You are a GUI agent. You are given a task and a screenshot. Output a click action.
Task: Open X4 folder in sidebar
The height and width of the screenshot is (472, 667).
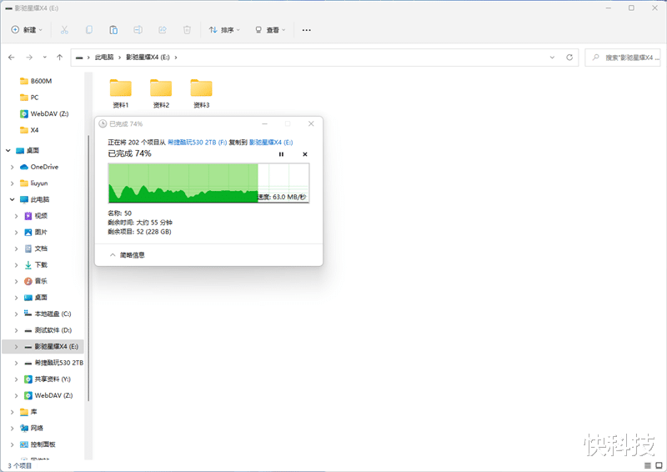(29, 130)
